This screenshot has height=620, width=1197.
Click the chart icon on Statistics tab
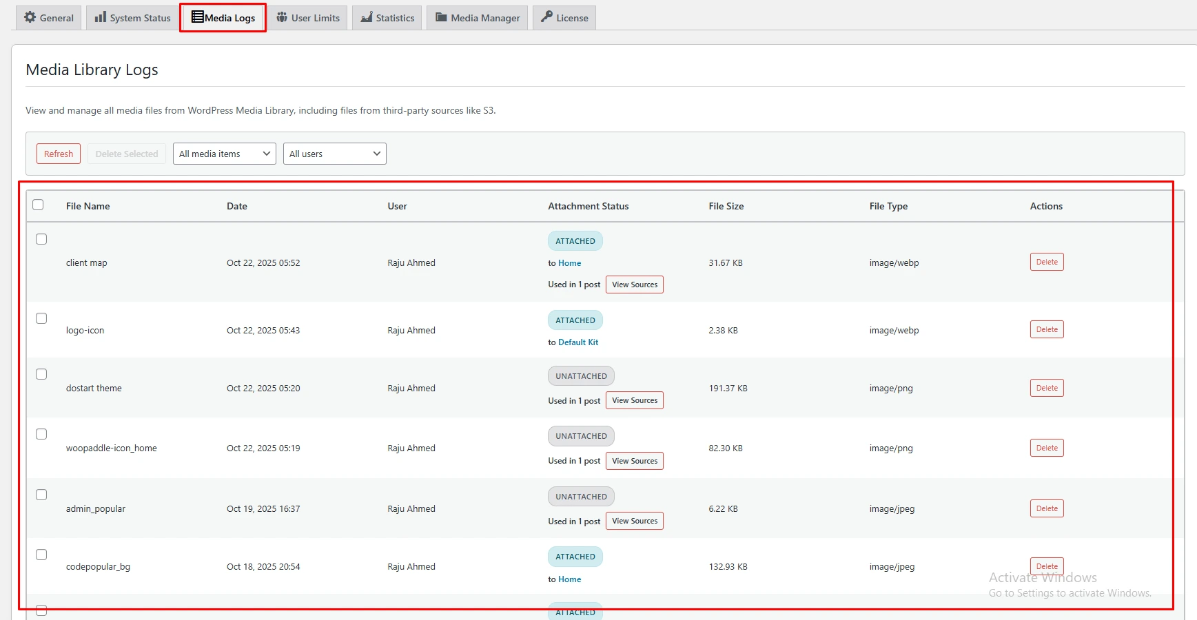[367, 17]
